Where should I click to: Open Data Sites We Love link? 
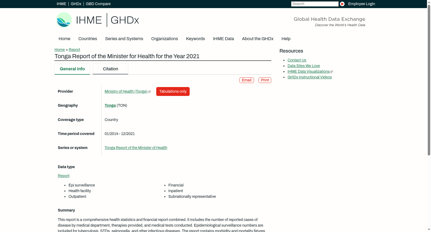point(304,66)
